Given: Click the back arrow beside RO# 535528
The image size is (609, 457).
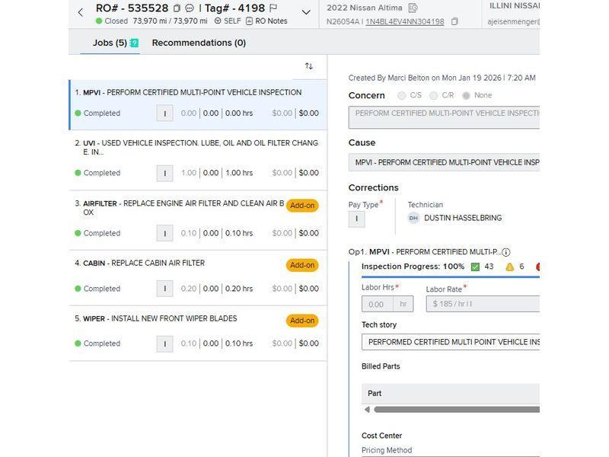Looking at the screenshot, I should coord(81,12).
